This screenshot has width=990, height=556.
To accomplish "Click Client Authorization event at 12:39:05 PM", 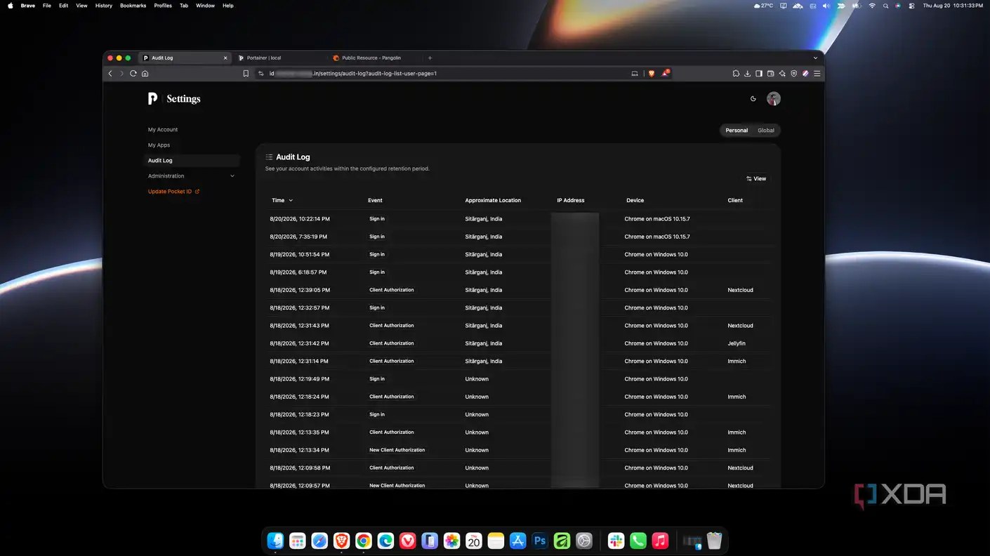I will click(x=392, y=290).
